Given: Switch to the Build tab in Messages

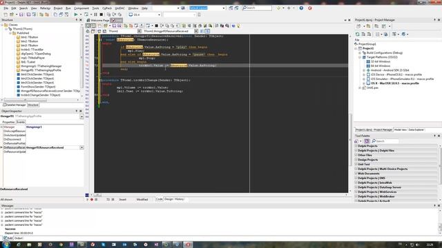Looking at the screenshot, I should tap(8, 238).
